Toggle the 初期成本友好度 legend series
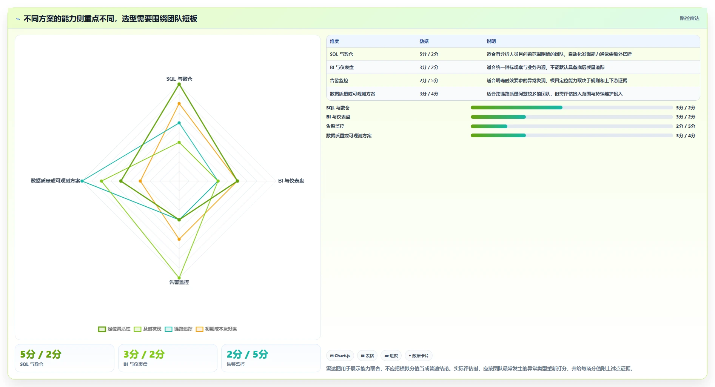Viewport: 715px width, 387px height. [x=216, y=329]
